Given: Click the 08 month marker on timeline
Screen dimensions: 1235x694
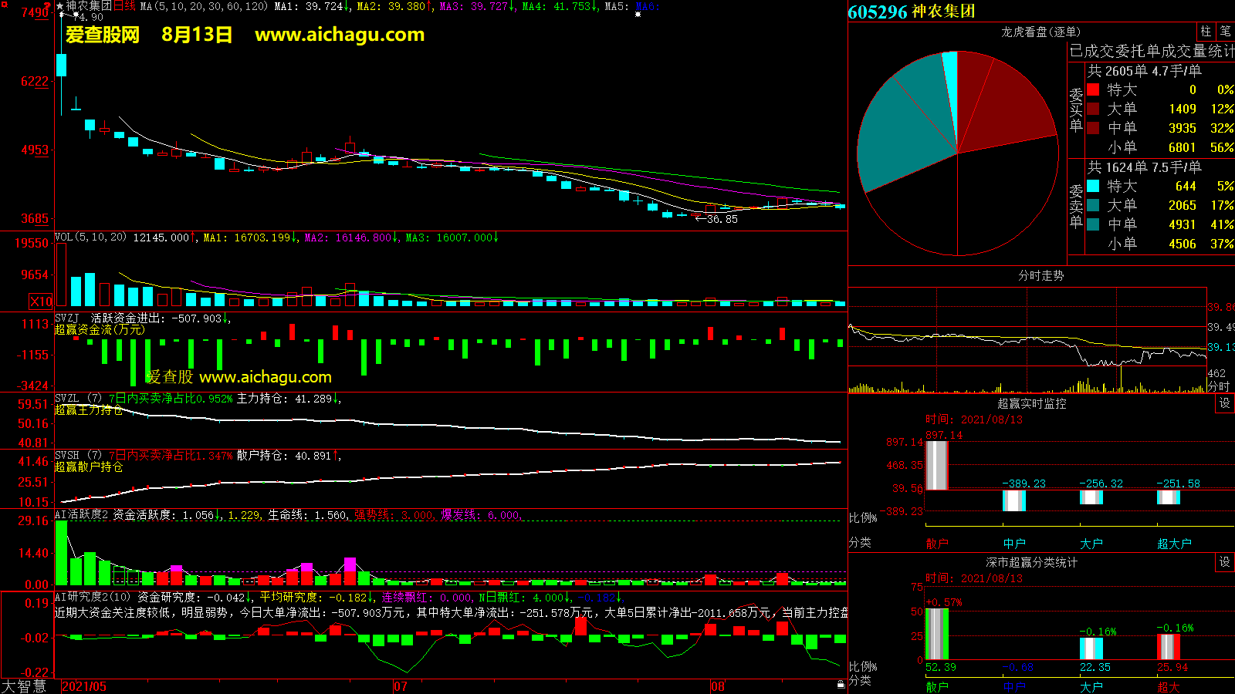Looking at the screenshot, I should tap(718, 686).
